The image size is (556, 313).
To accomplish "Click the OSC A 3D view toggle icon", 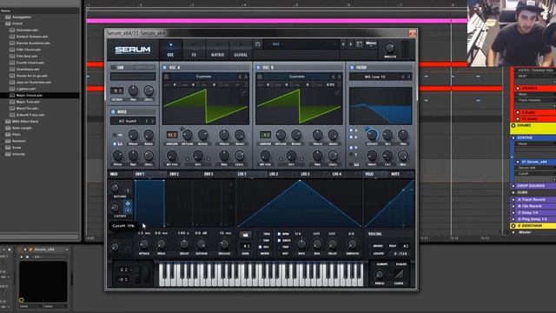I will pos(166,77).
